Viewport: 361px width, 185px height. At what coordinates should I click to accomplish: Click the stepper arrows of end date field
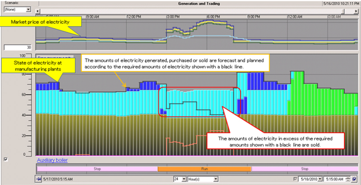click(x=348, y=179)
